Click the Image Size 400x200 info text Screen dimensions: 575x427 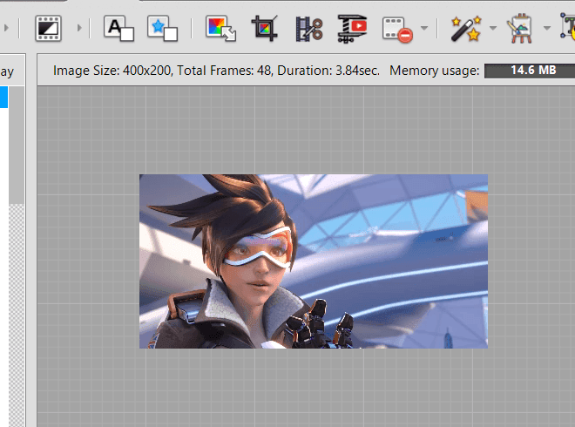[x=112, y=71]
